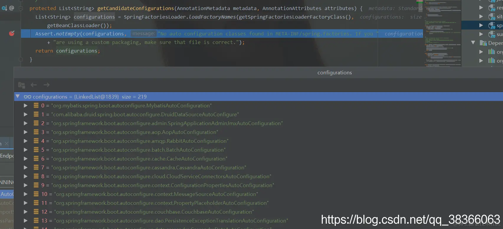Click the message: parameter hint in Assert line

click(143, 34)
